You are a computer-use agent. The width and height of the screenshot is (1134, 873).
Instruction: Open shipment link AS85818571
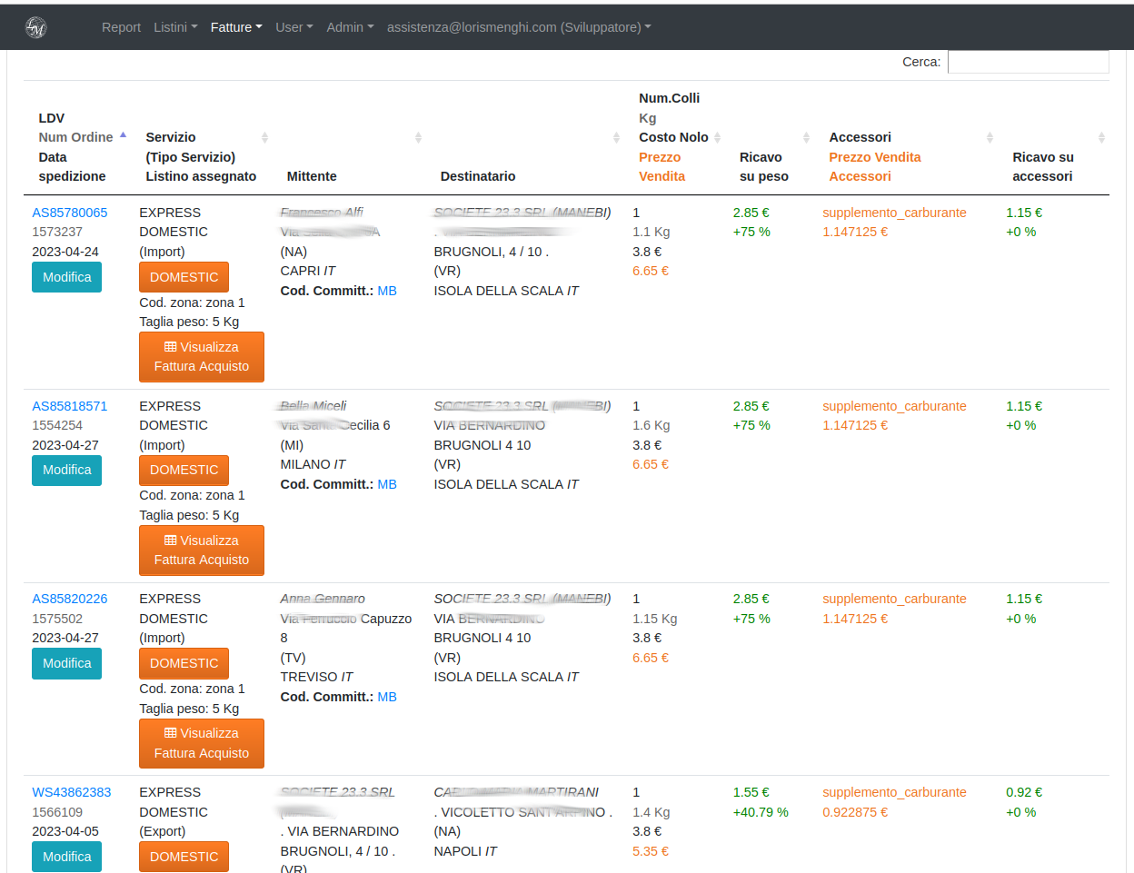[x=70, y=406]
